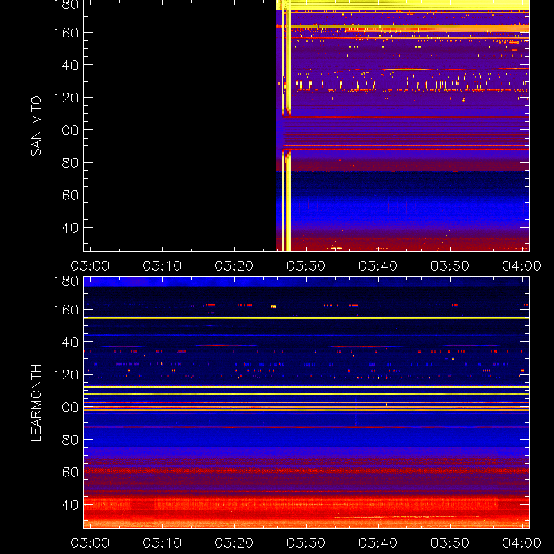The height and width of the screenshot is (554, 554).
Task: Click 03:40 time label under SAN VITO plot
Action: coord(378,266)
